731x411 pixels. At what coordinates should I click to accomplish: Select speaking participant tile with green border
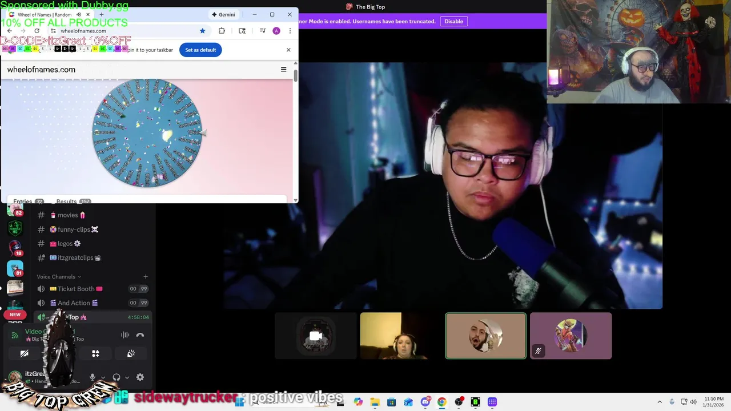[486, 336]
